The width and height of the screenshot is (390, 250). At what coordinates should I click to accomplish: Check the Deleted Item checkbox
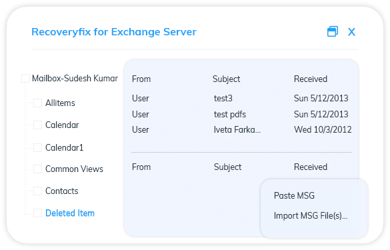click(37, 213)
